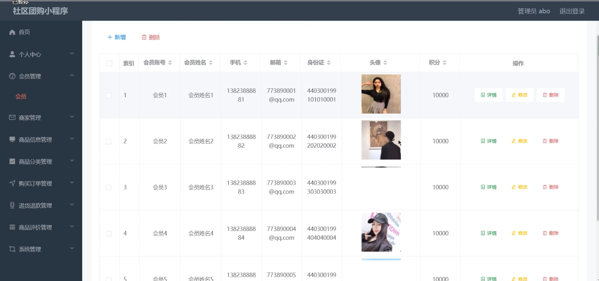The width and height of the screenshot is (599, 281).
Task: Check the box for 会员1 row
Action: (109, 95)
